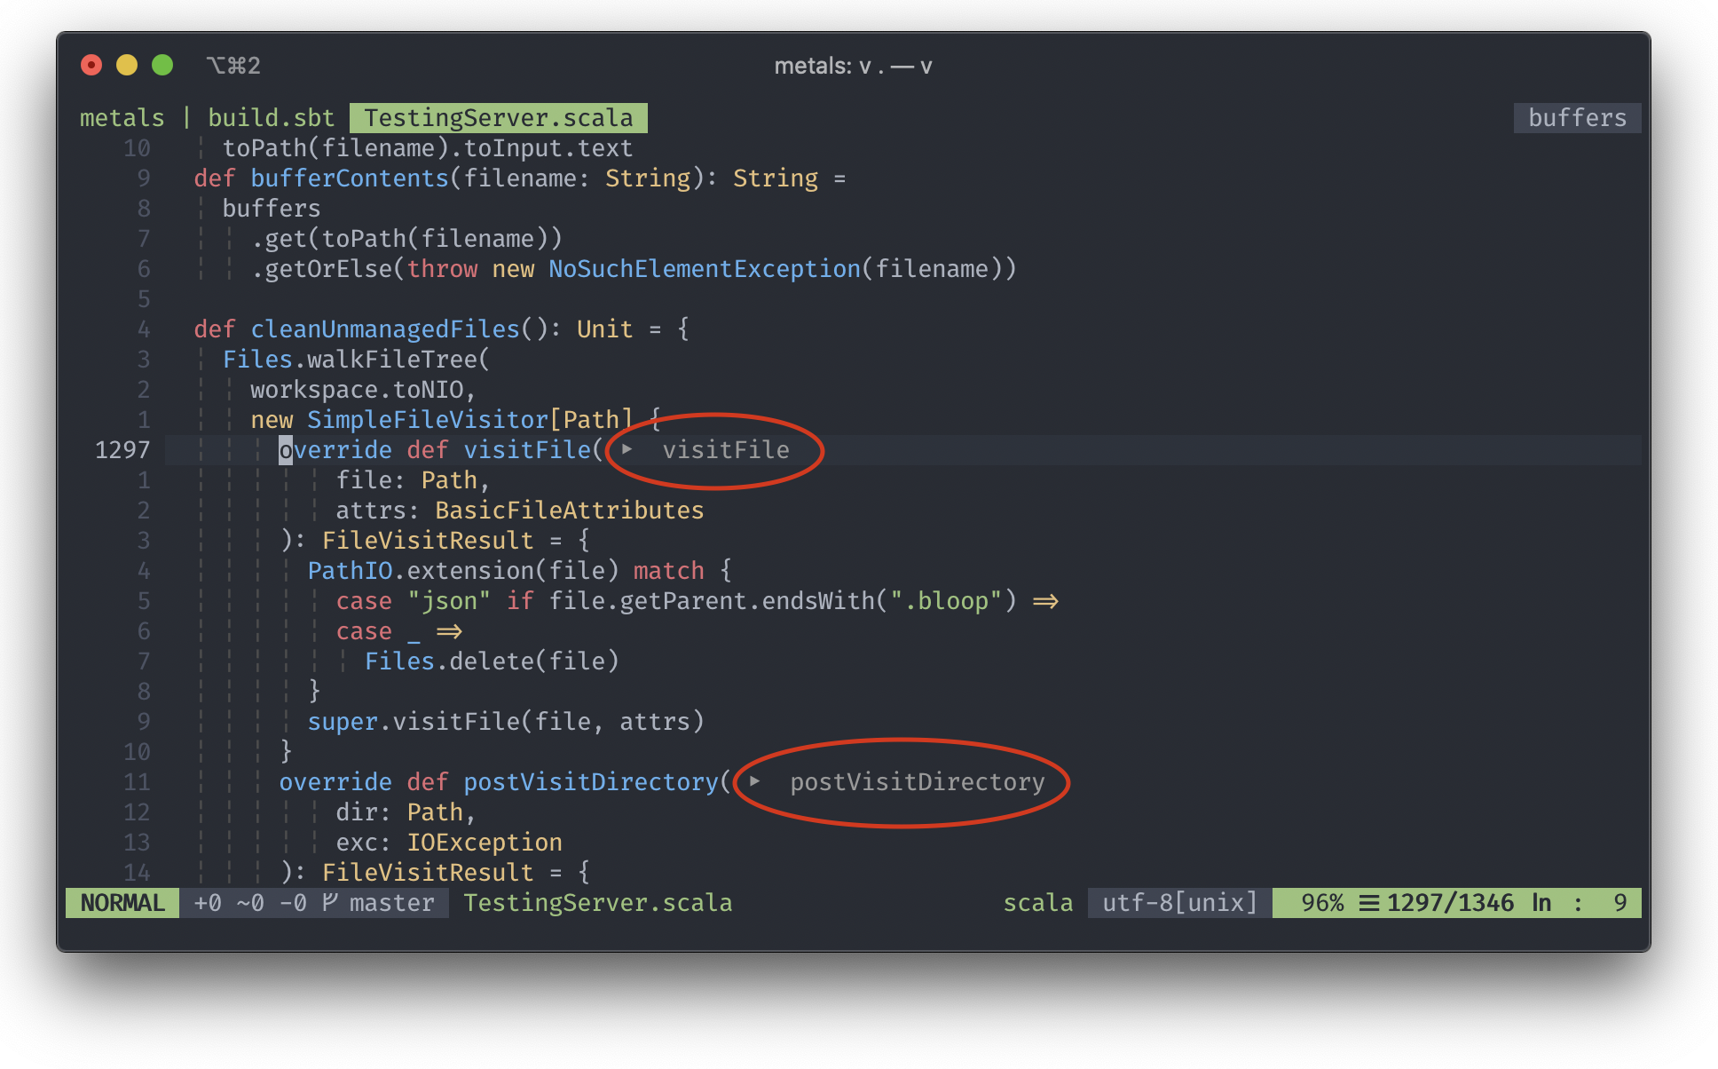Click the scala filetype indicator
Screen dimensions: 1718x1069
(1037, 903)
